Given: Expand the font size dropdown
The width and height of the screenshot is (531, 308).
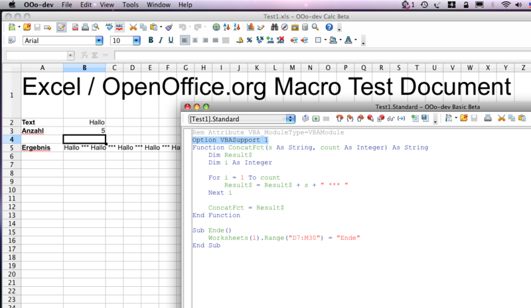Looking at the screenshot, I should pyautogui.click(x=137, y=40).
